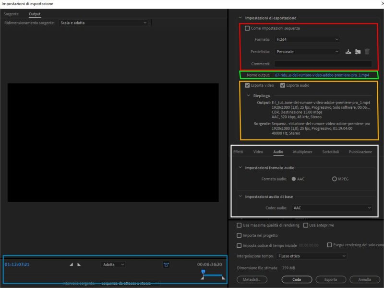Capture a frame export snapshot
Viewport: 384px width, 288px height.
click(x=166, y=264)
